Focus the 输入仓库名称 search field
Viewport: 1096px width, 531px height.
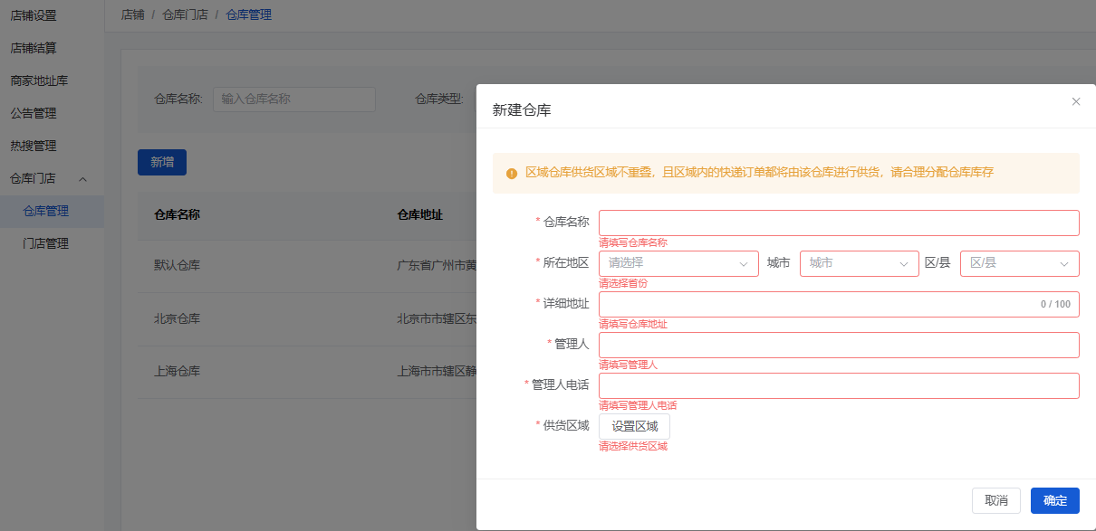click(x=294, y=99)
